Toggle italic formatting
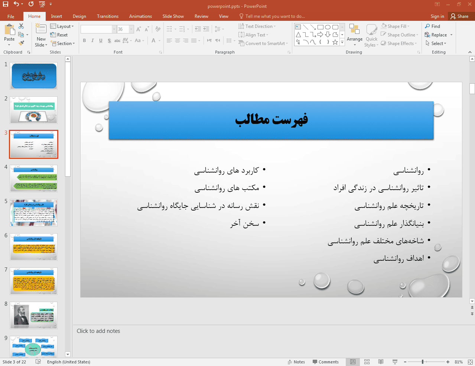Screen dimensions: 475x366 pyautogui.click(x=92, y=41)
